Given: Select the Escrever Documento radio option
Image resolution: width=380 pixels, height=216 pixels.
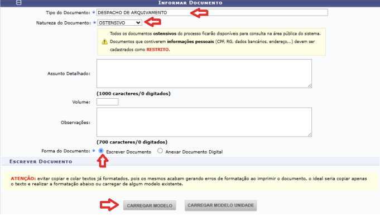Looking at the screenshot, I should [101, 151].
